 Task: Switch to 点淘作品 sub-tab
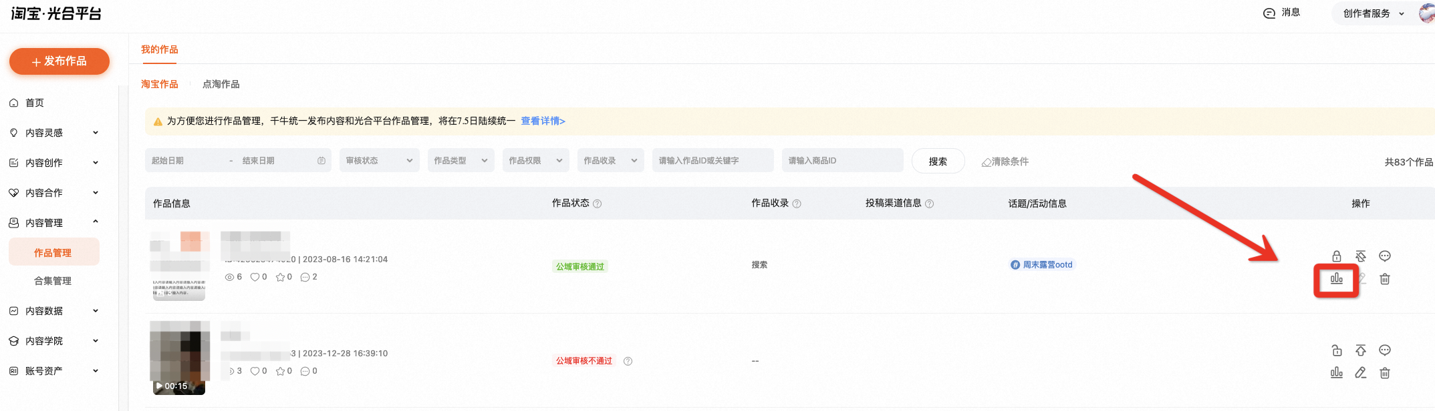221,84
